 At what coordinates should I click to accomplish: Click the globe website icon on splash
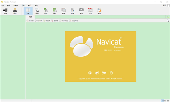coord(90,73)
